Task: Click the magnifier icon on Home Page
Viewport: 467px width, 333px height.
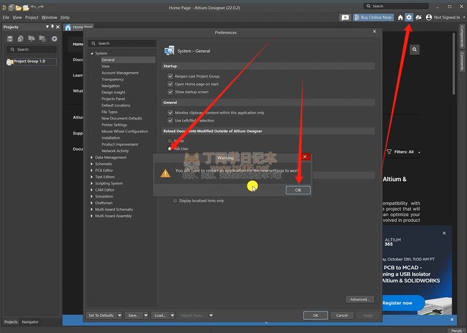Action: coord(415,50)
